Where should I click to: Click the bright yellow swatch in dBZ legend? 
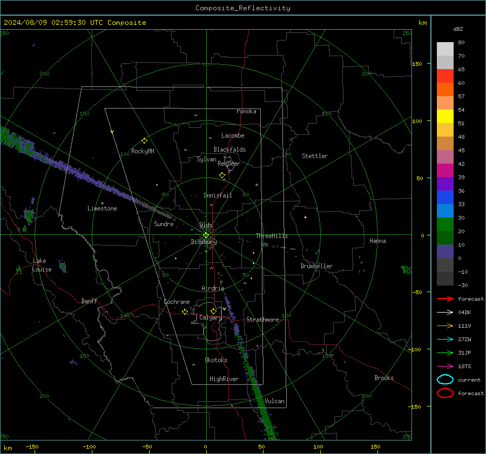tap(445, 116)
